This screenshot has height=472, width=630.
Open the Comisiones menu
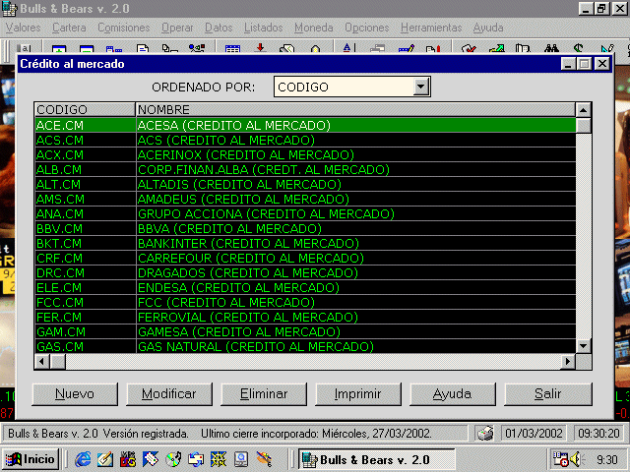[x=124, y=28]
